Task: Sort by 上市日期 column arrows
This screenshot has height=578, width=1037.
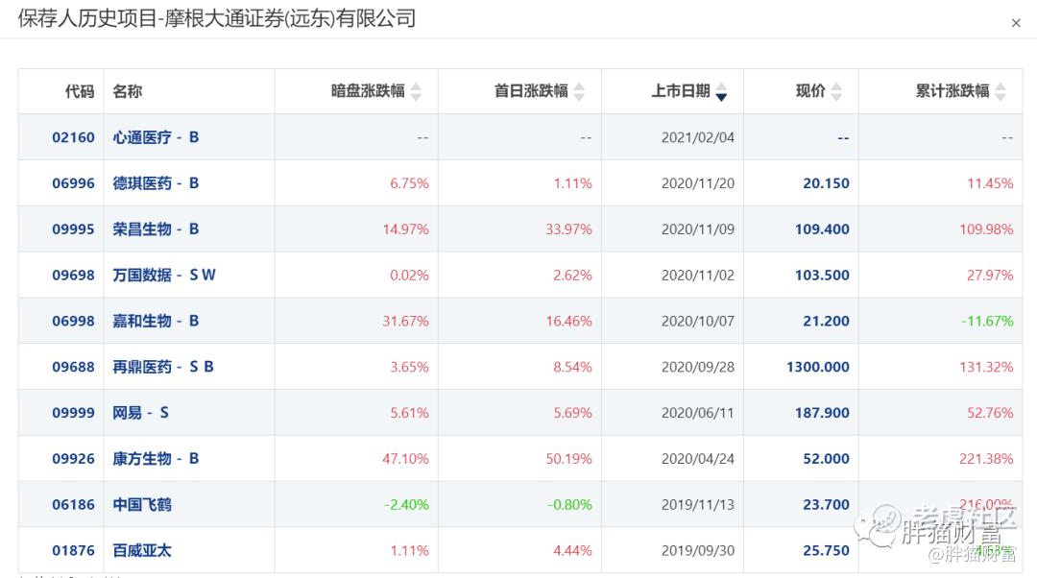Action: [721, 91]
